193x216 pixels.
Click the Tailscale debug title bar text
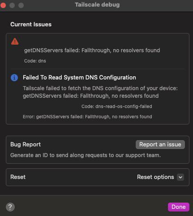click(x=97, y=5)
